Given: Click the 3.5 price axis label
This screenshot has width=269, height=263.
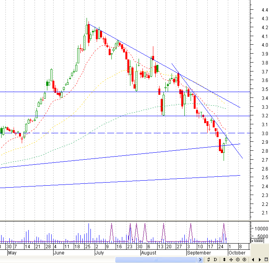Looking at the screenshot, I should coord(265,89).
